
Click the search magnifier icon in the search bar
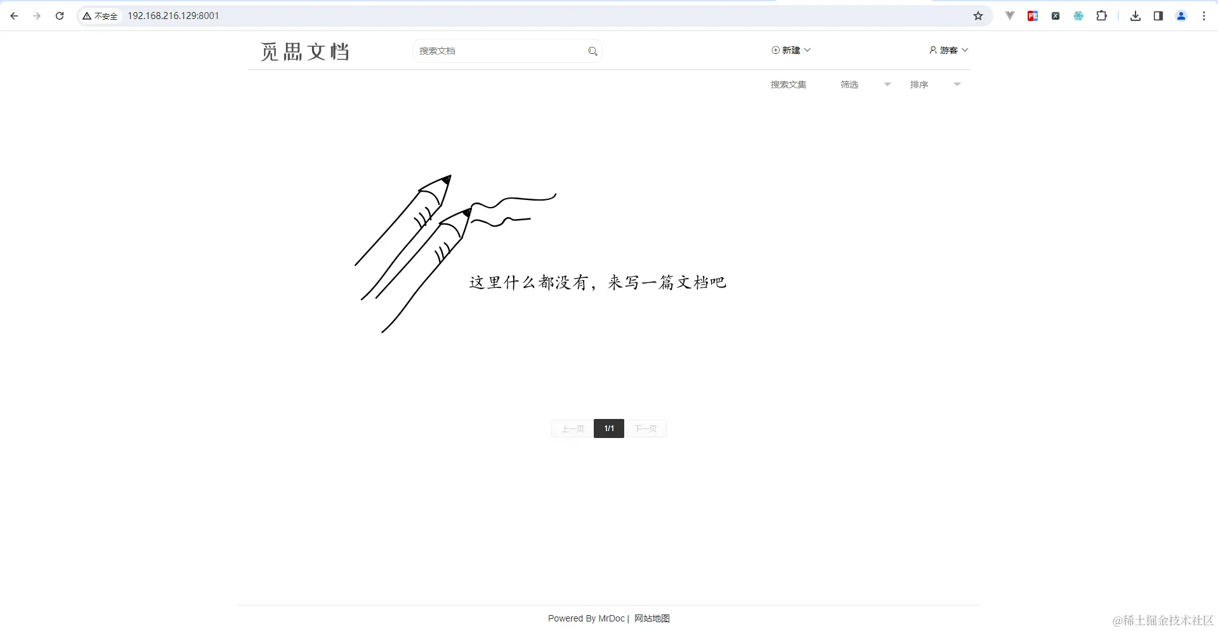click(593, 51)
